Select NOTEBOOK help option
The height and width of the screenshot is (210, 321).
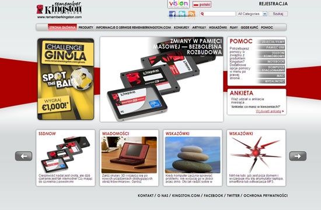(271, 62)
